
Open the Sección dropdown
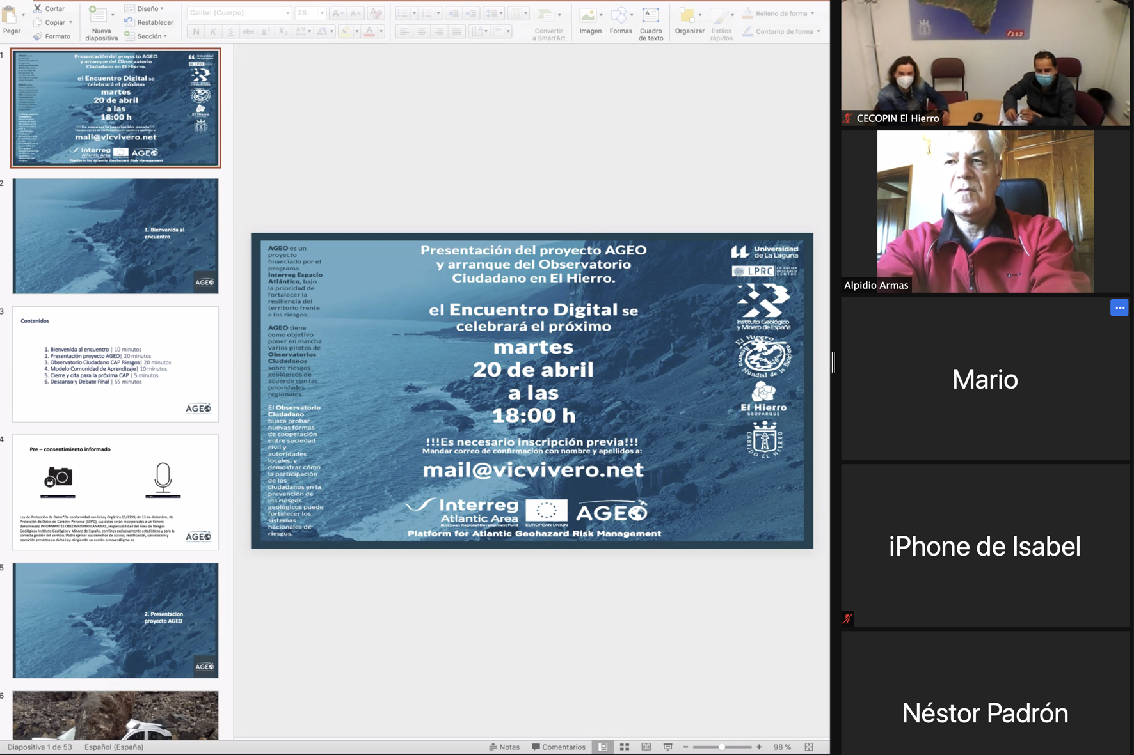coord(146,36)
